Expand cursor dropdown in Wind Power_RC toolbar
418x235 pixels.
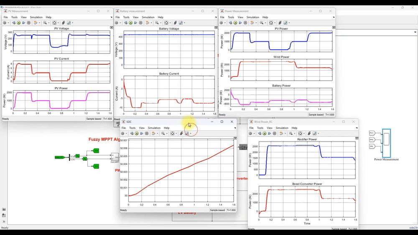coord(318,134)
